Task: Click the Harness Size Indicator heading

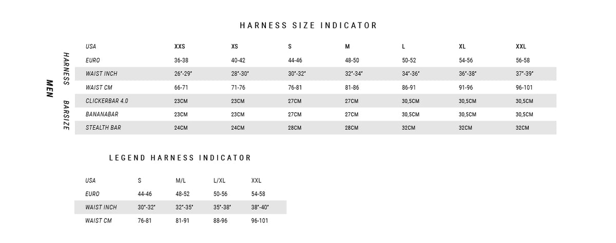Action: (309, 25)
